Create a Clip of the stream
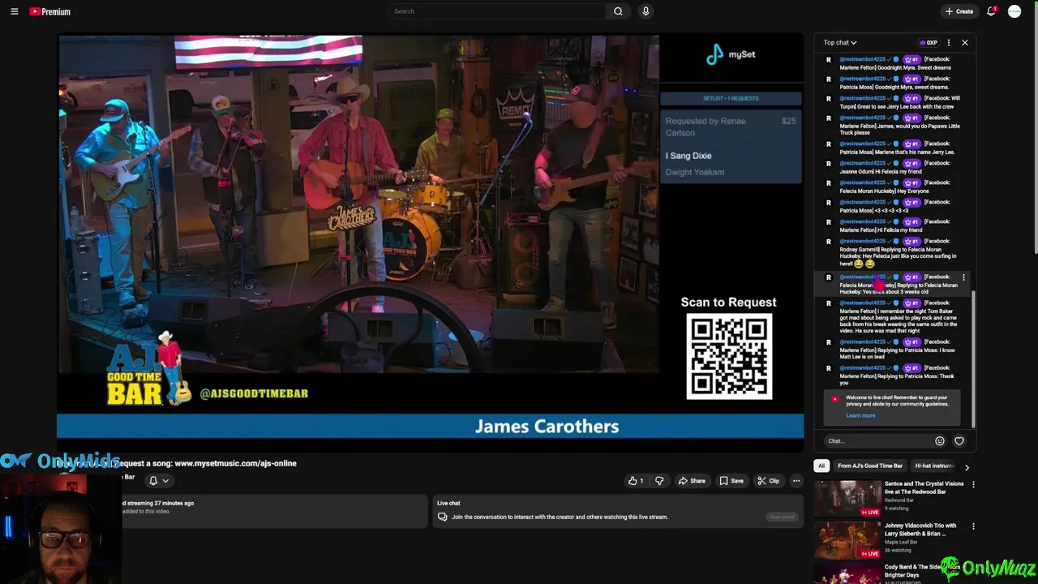This screenshot has height=584, width=1038. (768, 481)
